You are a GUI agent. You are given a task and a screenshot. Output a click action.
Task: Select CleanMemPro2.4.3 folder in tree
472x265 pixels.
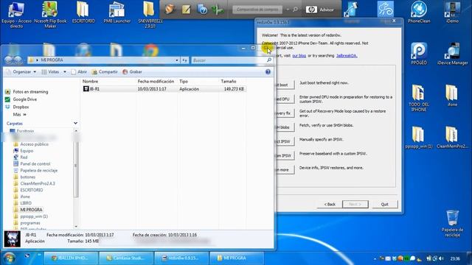tap(35, 183)
